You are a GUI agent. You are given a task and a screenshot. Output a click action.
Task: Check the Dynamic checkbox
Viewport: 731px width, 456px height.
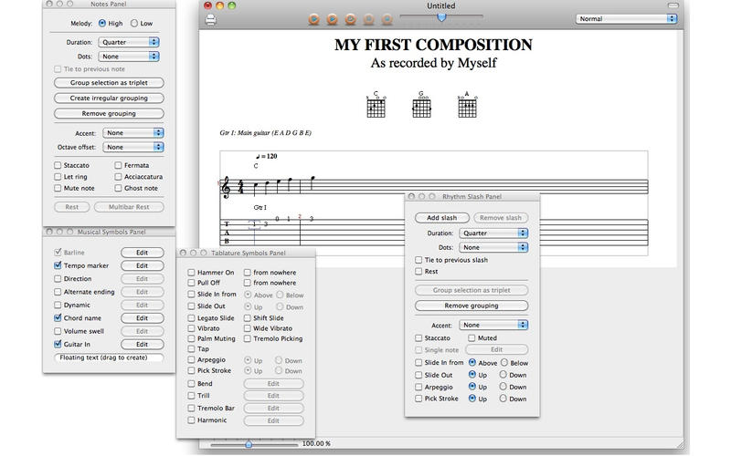coord(58,305)
